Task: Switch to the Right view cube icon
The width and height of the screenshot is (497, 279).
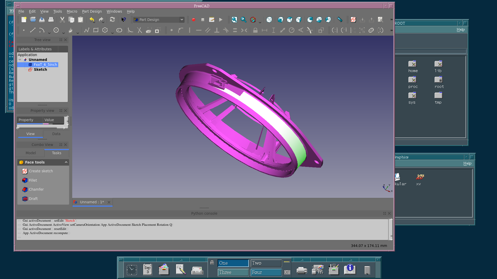Action: coord(298,20)
